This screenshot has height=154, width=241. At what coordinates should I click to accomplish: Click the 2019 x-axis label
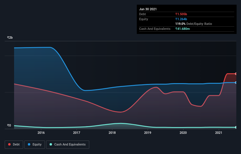(x=148, y=133)
